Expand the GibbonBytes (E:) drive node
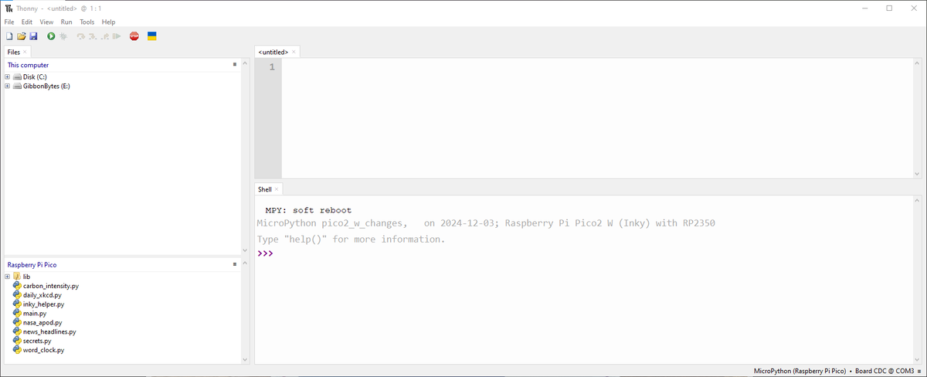The width and height of the screenshot is (927, 377). click(8, 87)
